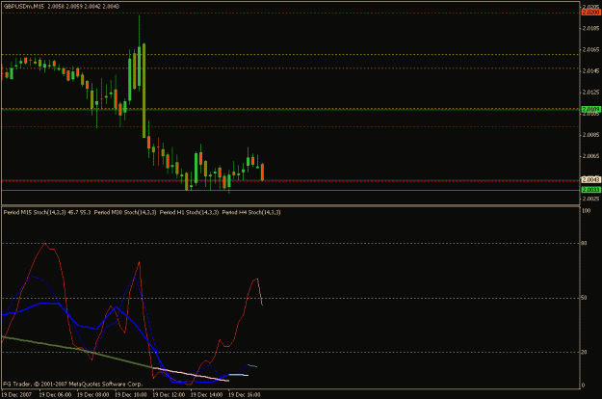Image resolution: width=602 pixels, height=399 pixels.
Task: Click the 2.0165 price axis label
Action: coord(590,49)
